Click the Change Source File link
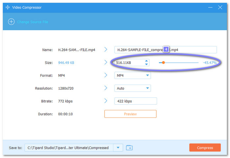Image resolution: width=230 pixels, height=158 pixels. [x=33, y=22]
